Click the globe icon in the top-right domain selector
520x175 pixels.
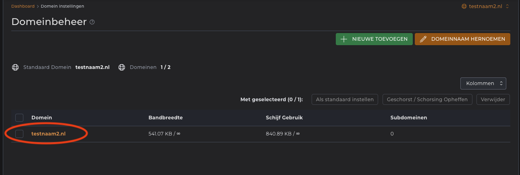click(464, 6)
